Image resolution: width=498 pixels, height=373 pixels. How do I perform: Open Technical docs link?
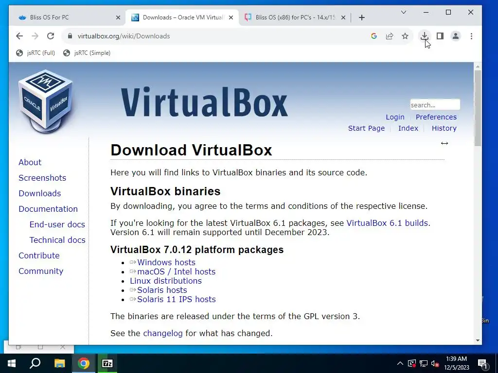pos(57,240)
